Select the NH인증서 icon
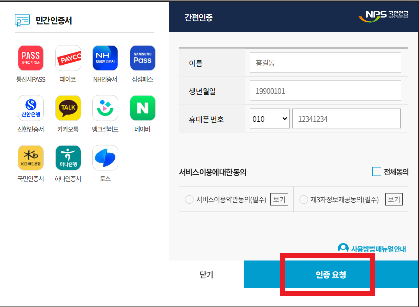 pyautogui.click(x=105, y=58)
